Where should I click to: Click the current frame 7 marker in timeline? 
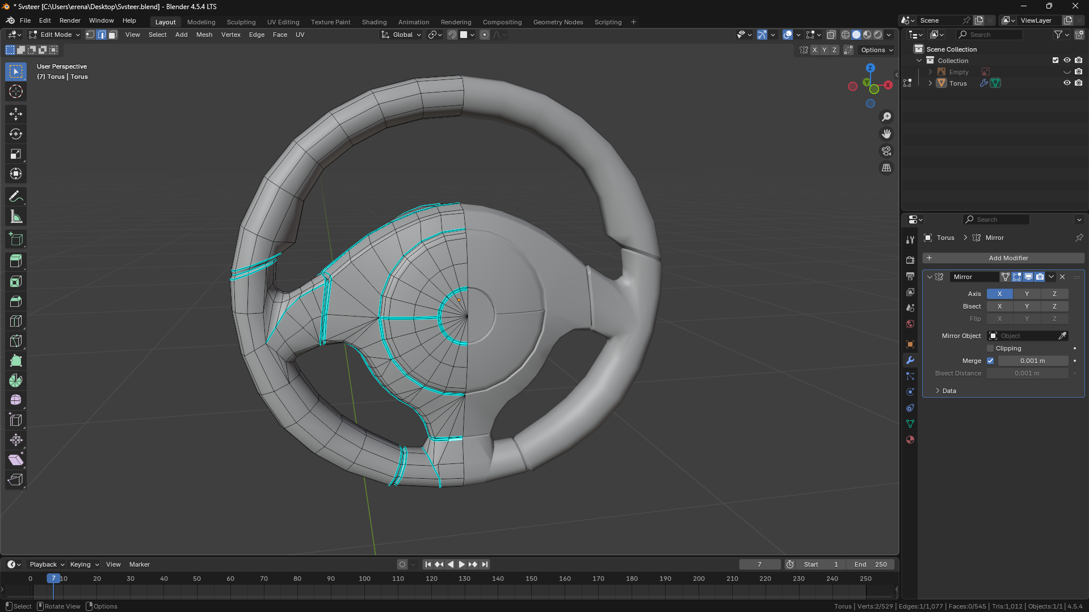pos(53,579)
